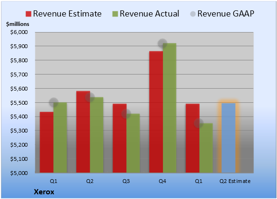Viewport: 277px width, 199px height.
Task: Select the Q2 red estimate bar
Action: (83, 132)
